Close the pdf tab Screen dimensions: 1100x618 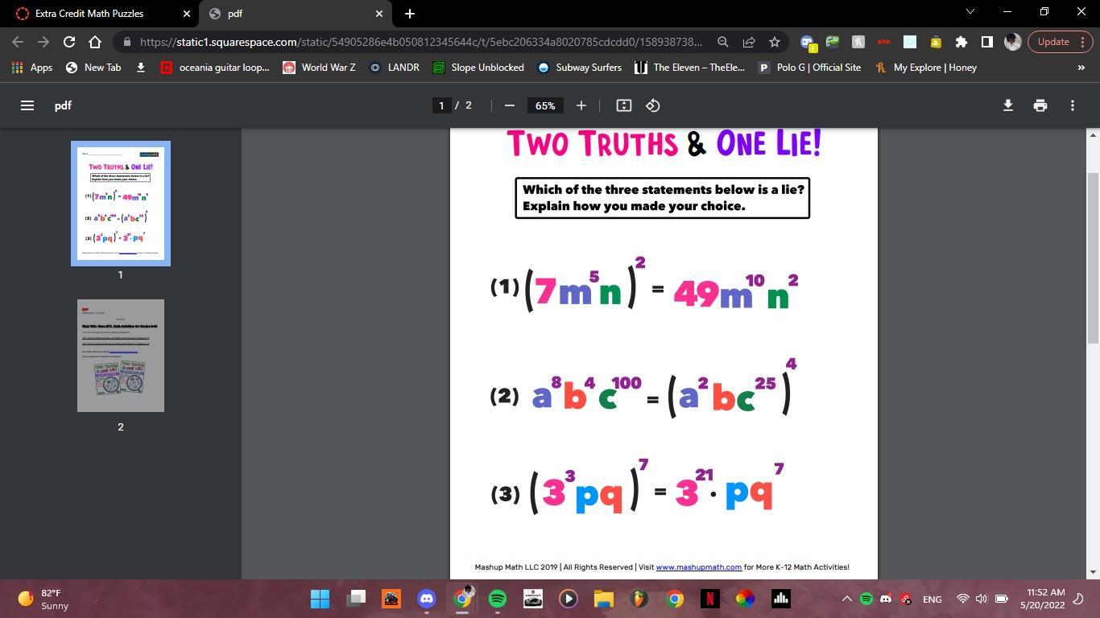pyautogui.click(x=379, y=14)
